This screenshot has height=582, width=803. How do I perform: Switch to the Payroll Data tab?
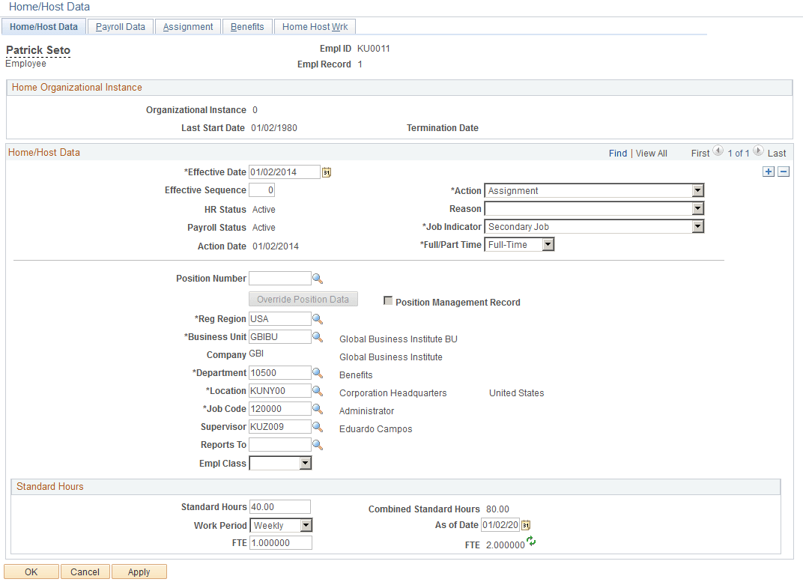[x=120, y=26]
